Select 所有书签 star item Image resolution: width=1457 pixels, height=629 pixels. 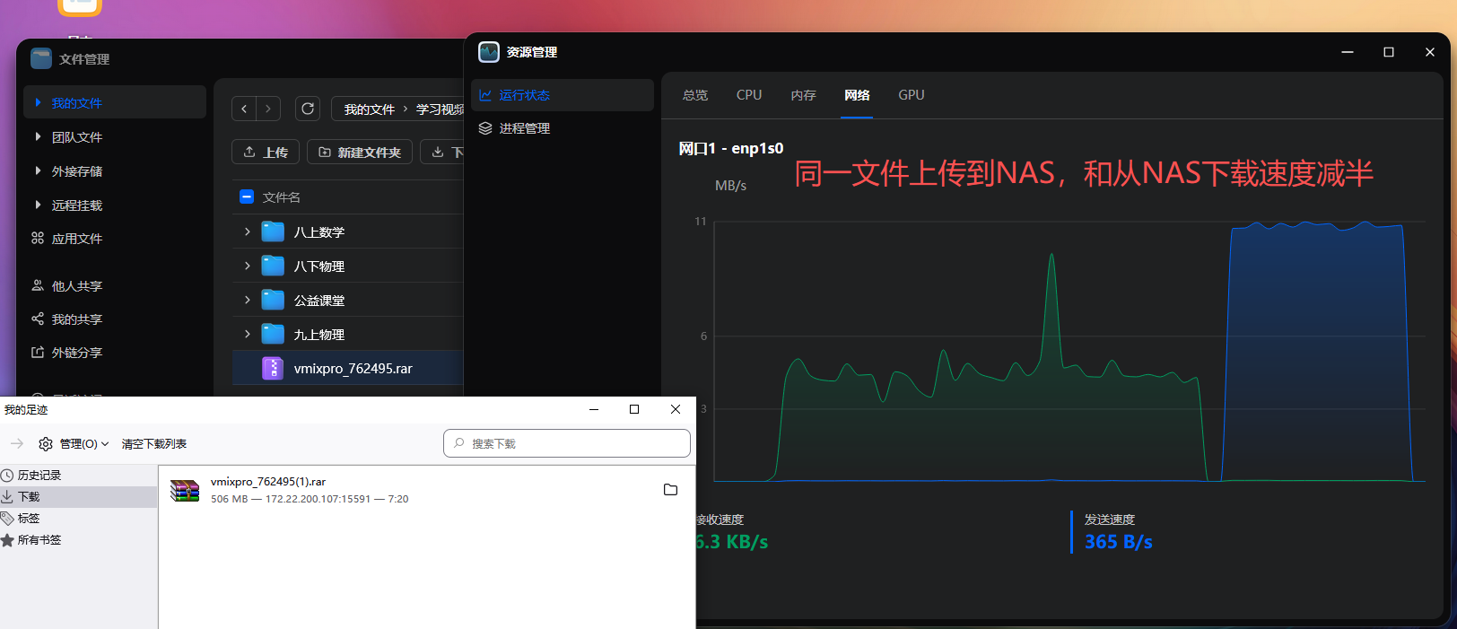(39, 540)
